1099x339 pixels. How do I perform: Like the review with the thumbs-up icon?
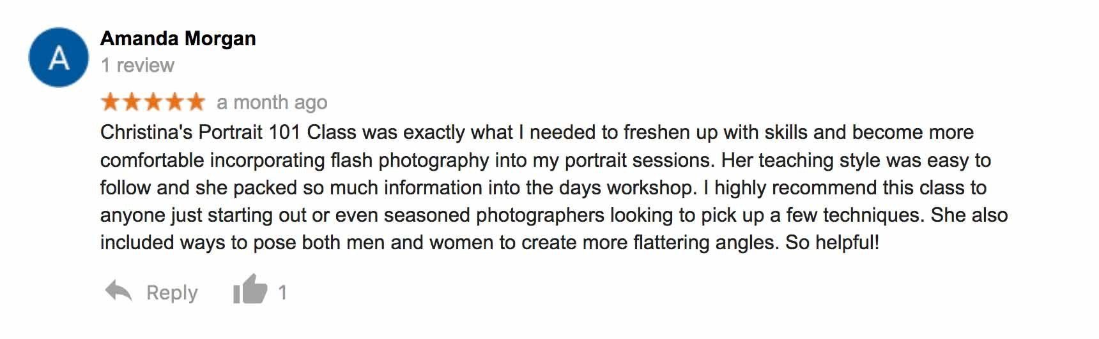[250, 289]
